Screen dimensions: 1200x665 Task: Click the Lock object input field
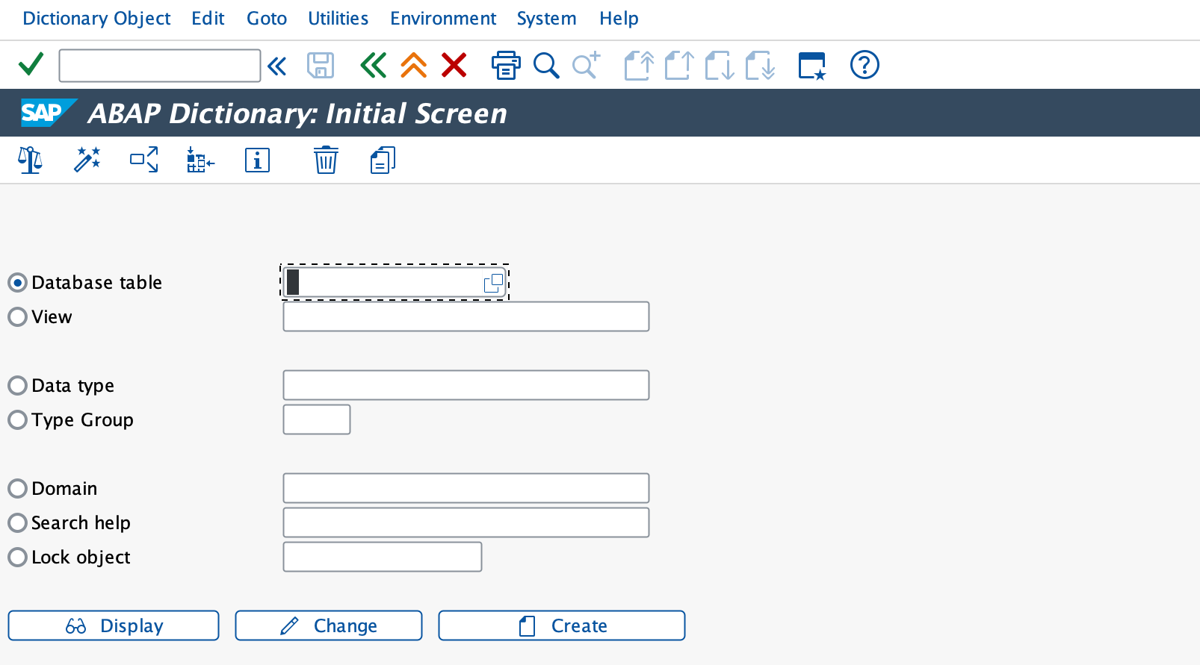[383, 557]
